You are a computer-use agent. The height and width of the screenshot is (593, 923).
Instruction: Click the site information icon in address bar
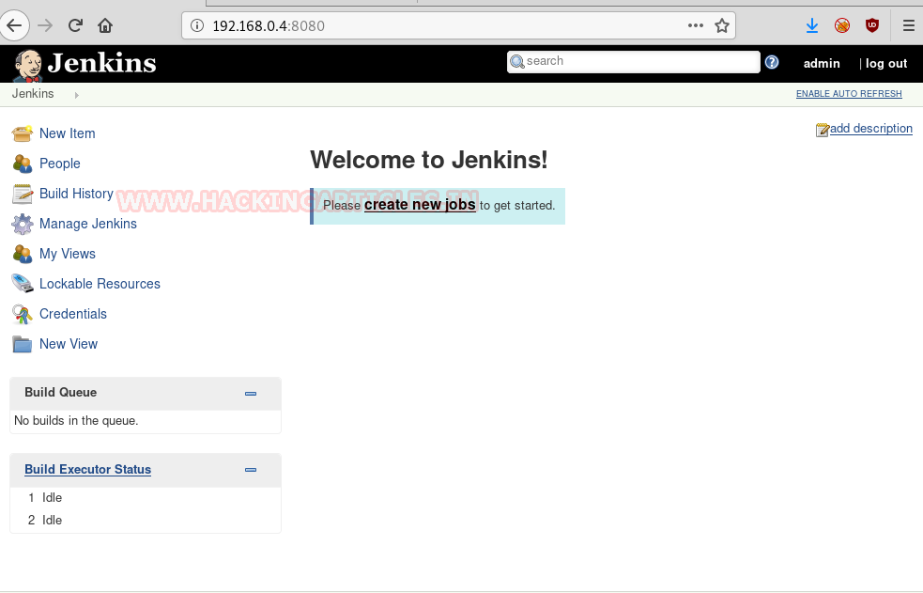coord(197,26)
